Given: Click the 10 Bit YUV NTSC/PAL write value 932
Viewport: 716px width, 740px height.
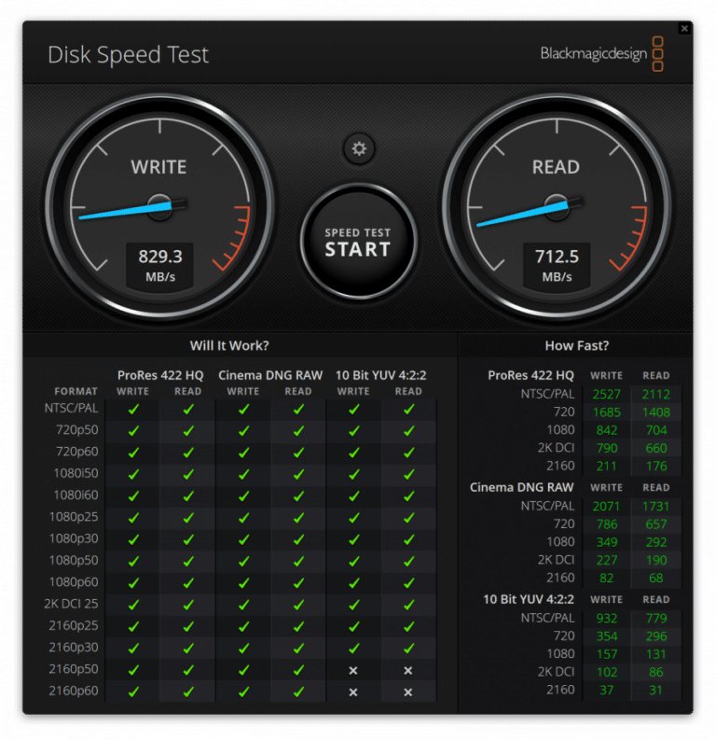Looking at the screenshot, I should (607, 618).
